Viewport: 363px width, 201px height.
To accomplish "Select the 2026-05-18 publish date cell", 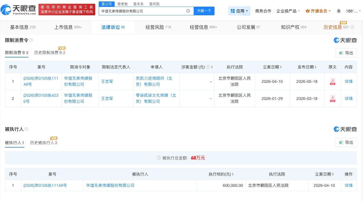I will coord(307,81).
